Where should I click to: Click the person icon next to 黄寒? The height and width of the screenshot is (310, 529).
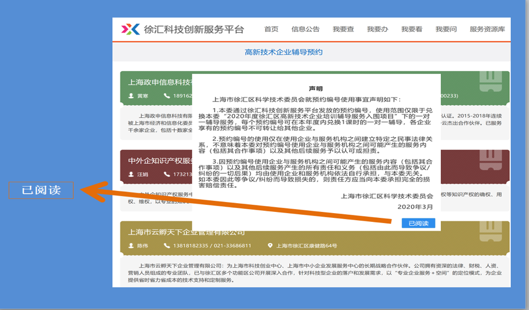click(x=131, y=96)
